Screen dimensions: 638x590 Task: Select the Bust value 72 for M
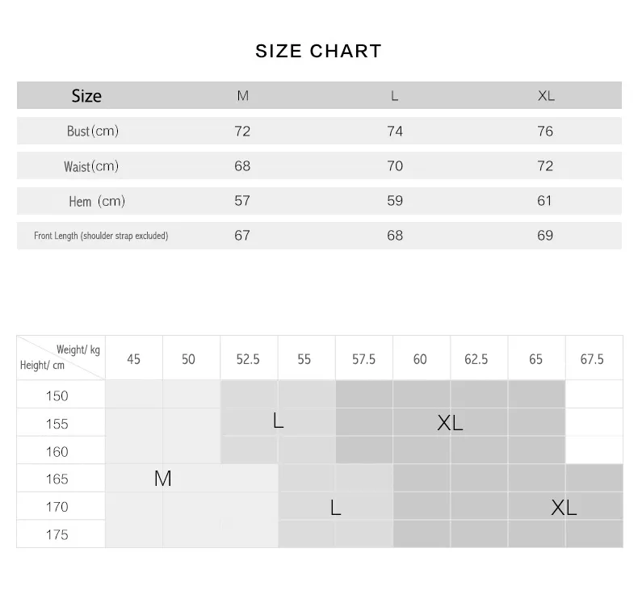tap(242, 132)
